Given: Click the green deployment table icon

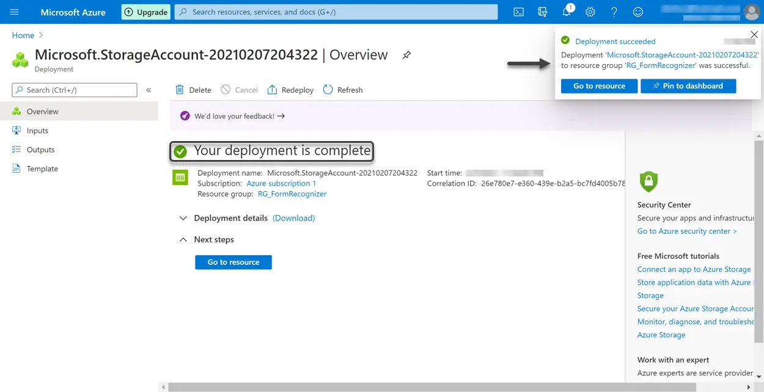Looking at the screenshot, I should (180, 178).
